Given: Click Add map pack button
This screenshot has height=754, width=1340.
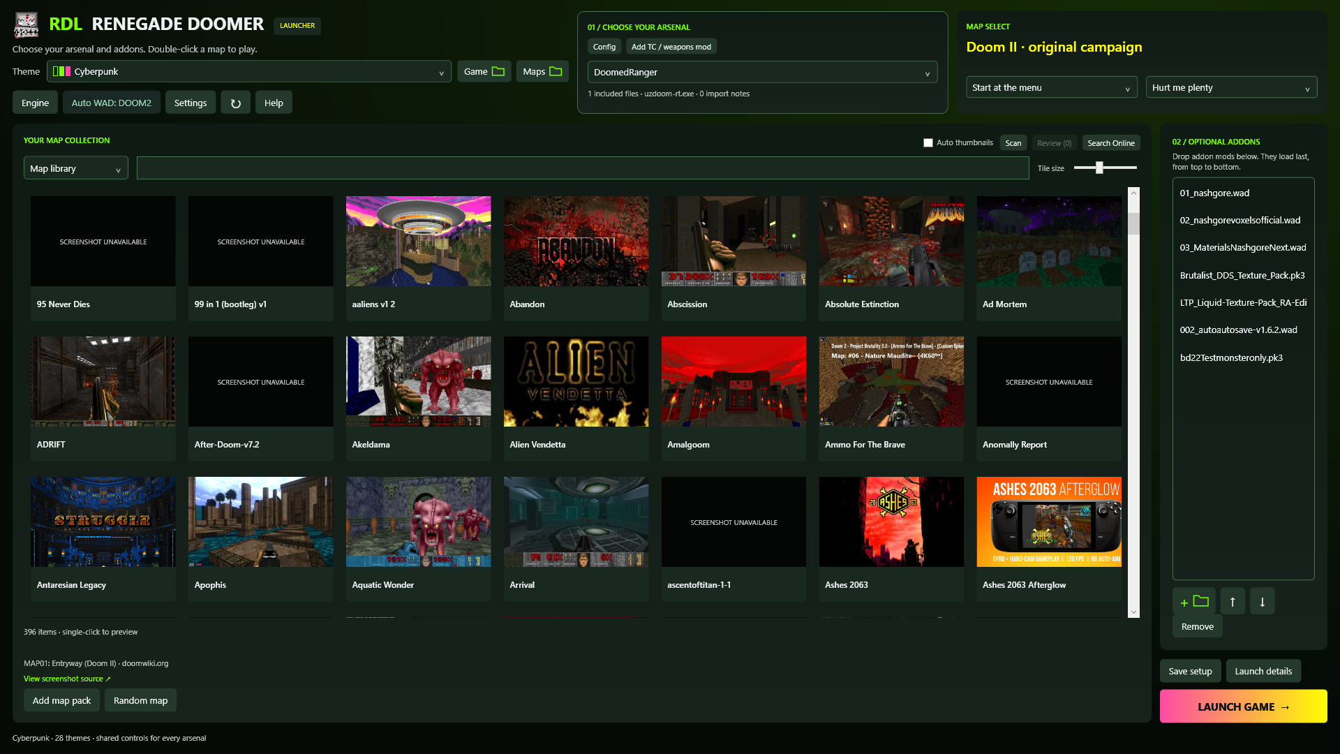Looking at the screenshot, I should pyautogui.click(x=61, y=700).
